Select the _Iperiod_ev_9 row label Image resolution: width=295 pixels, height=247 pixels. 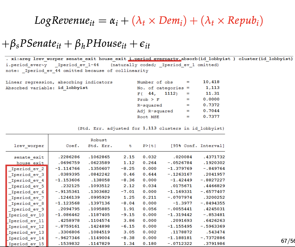click(26, 209)
